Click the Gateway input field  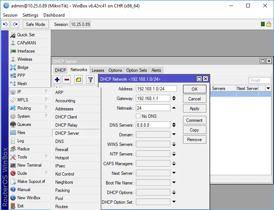tap(153, 98)
